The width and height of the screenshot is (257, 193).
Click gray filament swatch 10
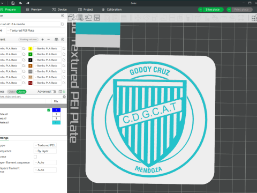pos(31,71)
